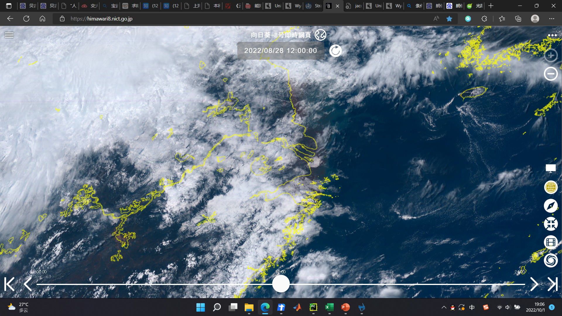Zoom in with the plus button
The height and width of the screenshot is (316, 562).
[551, 55]
